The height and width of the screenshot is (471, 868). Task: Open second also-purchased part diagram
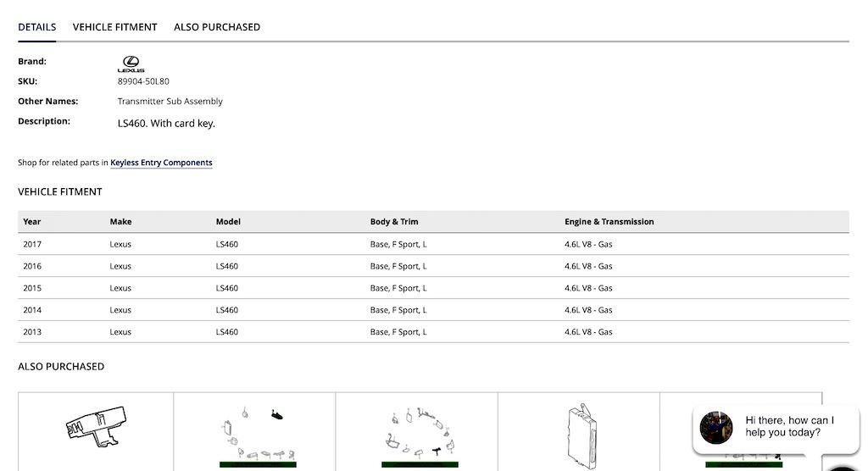click(254, 432)
